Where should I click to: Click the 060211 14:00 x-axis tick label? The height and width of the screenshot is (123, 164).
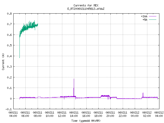pos(74,114)
